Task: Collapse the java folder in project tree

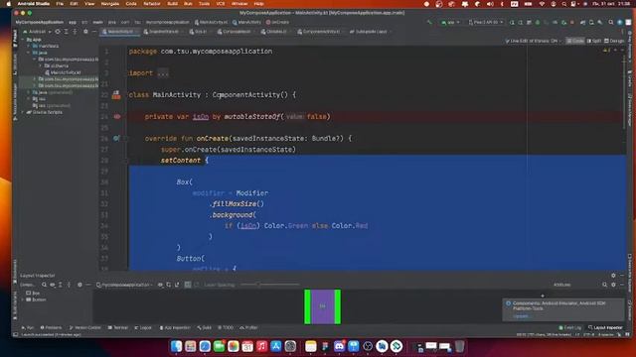Action: pyautogui.click(x=29, y=53)
